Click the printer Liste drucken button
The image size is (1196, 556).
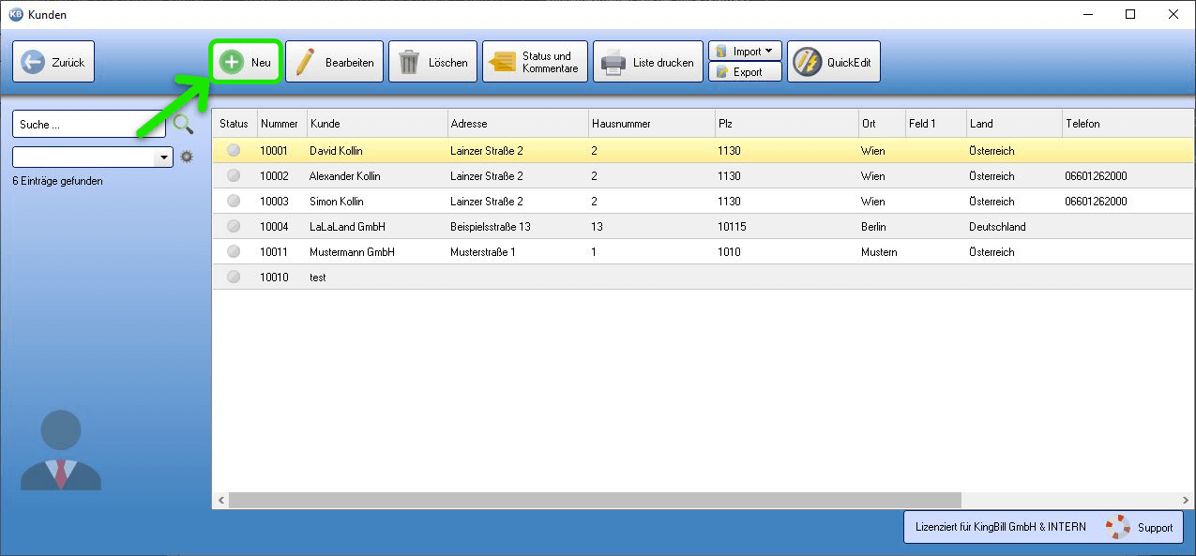tap(647, 62)
